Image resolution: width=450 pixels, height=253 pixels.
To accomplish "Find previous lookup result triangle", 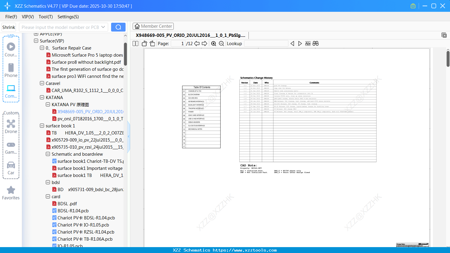I will [x=292, y=43].
